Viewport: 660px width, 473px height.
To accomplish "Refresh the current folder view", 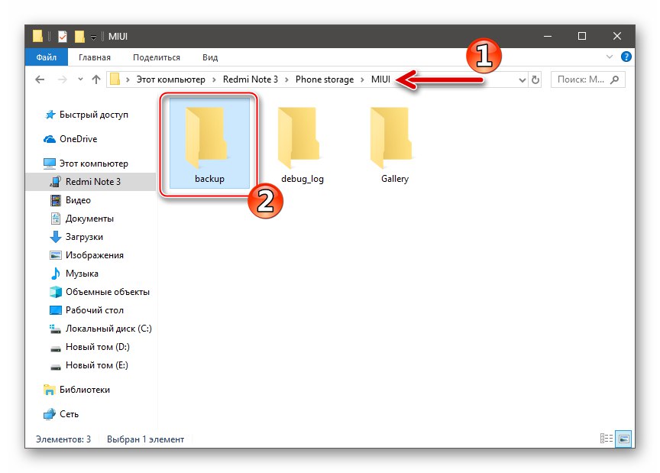I will point(535,79).
